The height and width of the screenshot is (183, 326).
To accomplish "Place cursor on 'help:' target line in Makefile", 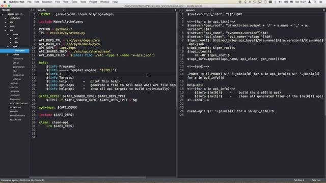I will (x=43, y=63).
